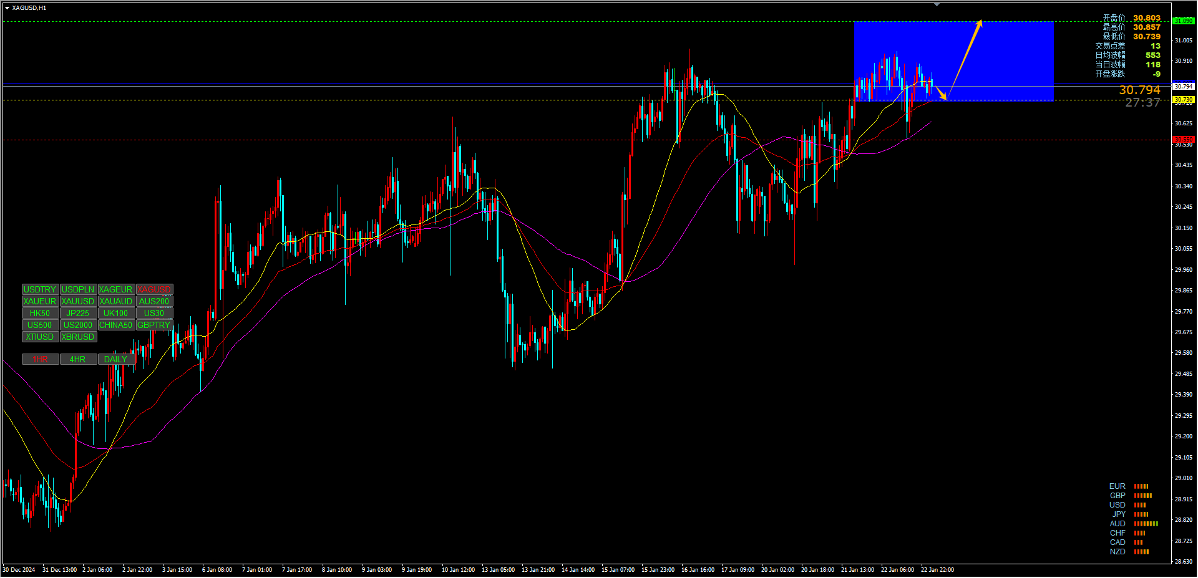Switch to the 4HR timeframe

[x=79, y=360]
